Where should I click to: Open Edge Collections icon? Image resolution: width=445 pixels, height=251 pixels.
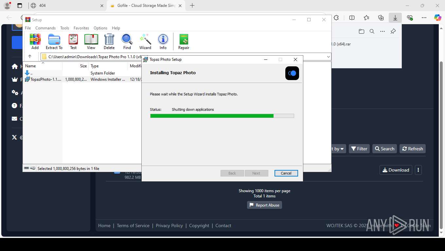click(x=381, y=18)
